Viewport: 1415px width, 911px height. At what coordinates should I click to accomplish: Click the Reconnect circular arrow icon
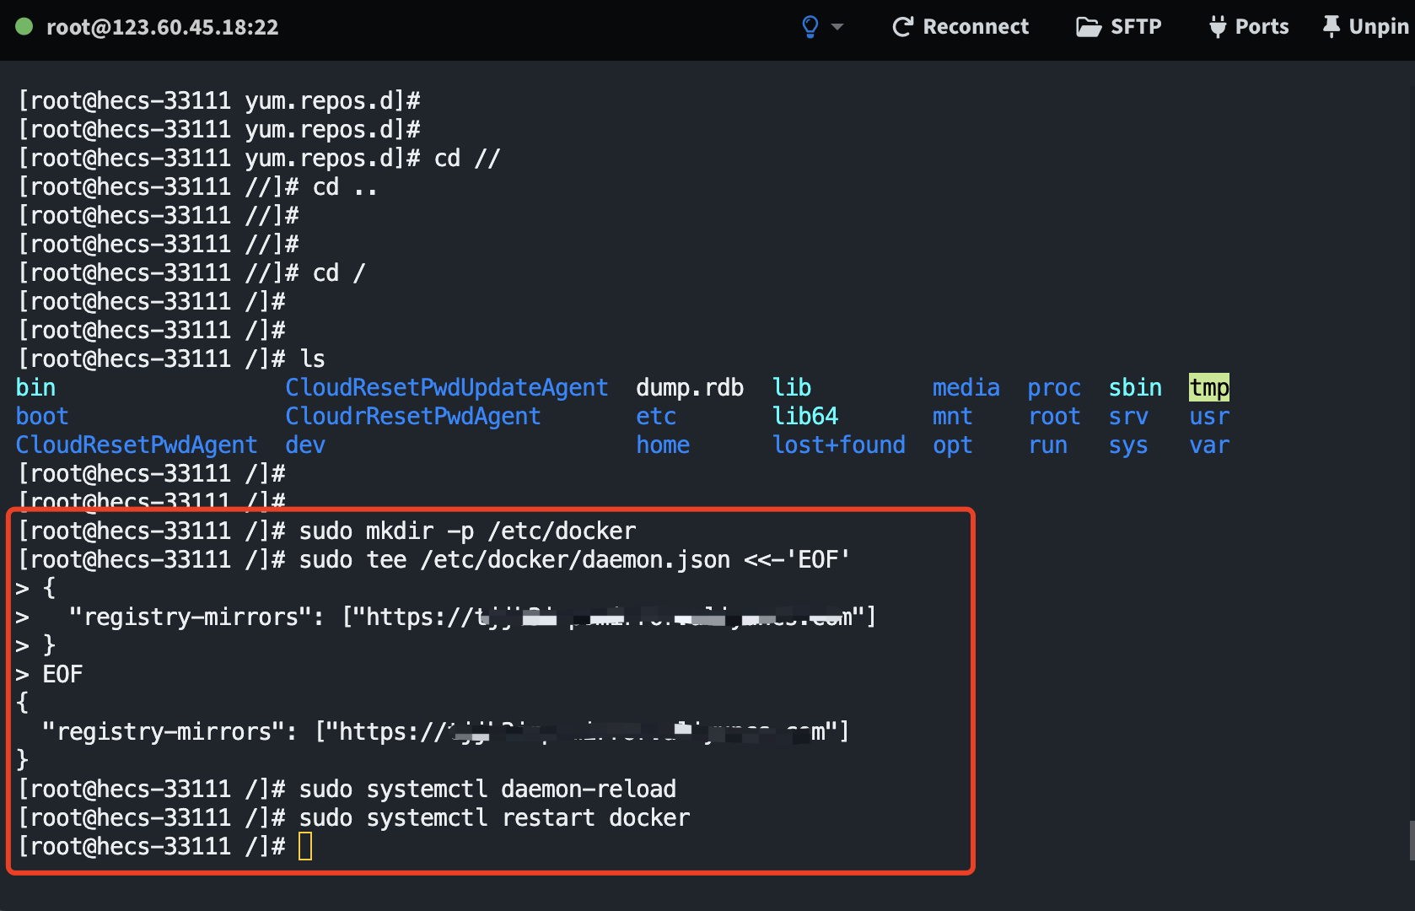(x=902, y=27)
